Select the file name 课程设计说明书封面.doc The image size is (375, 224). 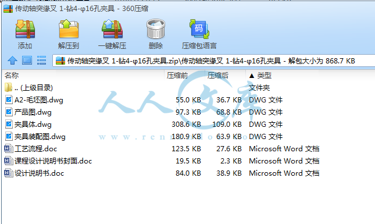click(x=53, y=161)
